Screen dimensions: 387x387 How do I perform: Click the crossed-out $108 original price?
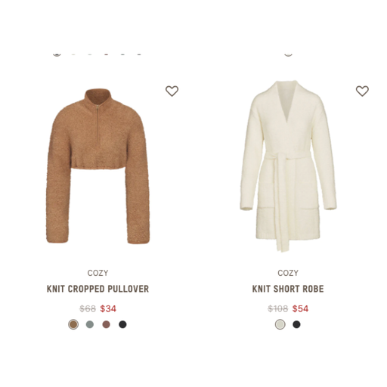click(277, 308)
